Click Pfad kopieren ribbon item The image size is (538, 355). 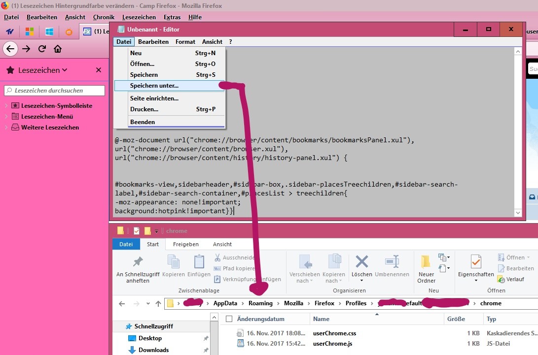tap(234, 268)
